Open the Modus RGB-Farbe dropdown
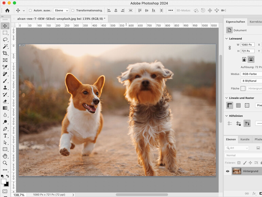This screenshot has width=262, height=197. (251, 74)
